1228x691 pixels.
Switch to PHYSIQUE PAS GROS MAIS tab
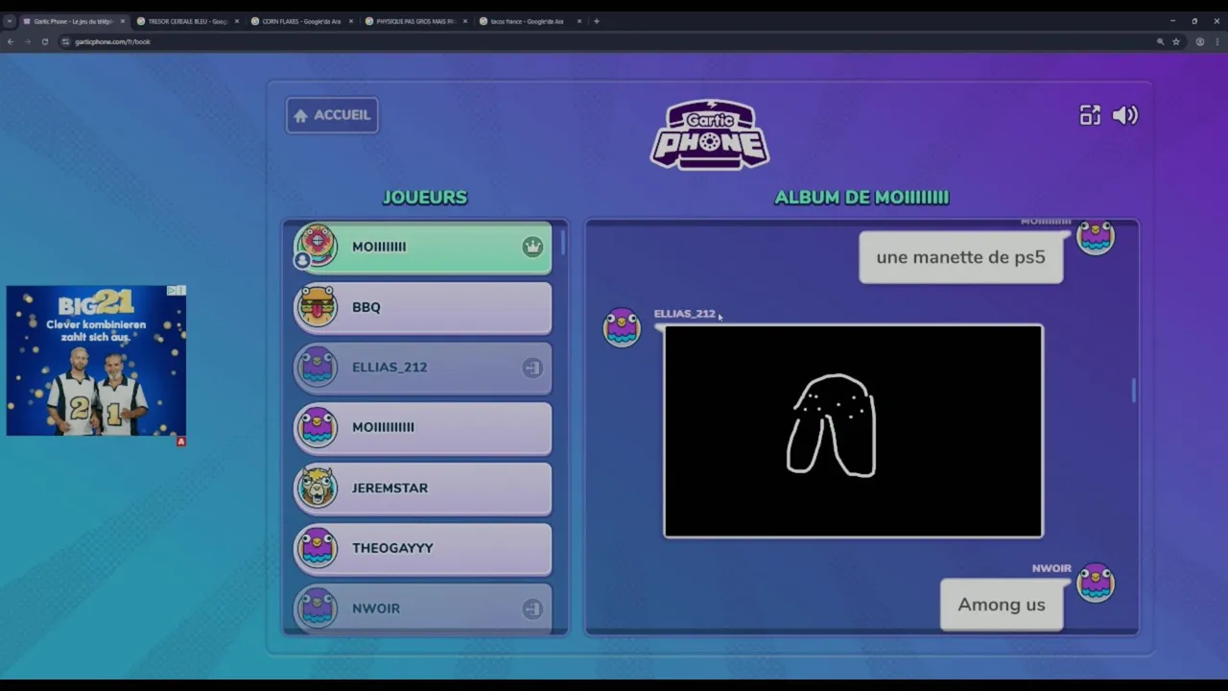coord(415,21)
